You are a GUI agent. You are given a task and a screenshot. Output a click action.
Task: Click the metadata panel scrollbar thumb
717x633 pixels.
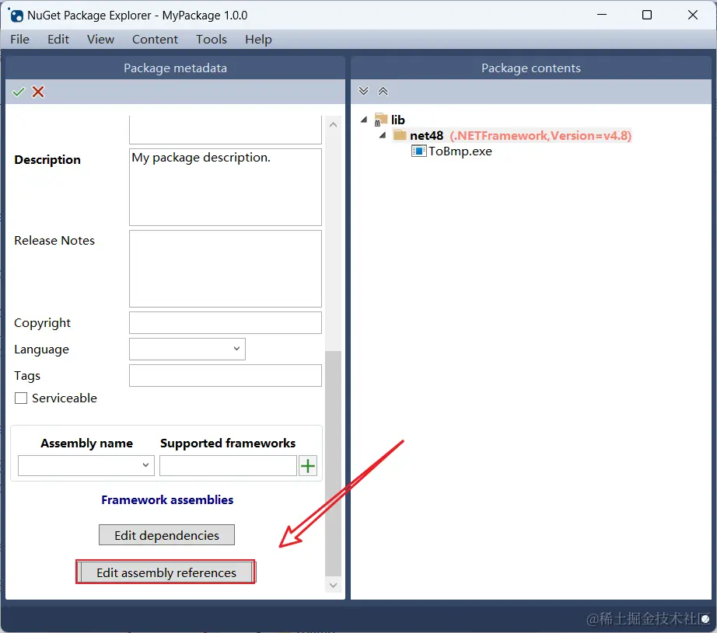pos(334,463)
